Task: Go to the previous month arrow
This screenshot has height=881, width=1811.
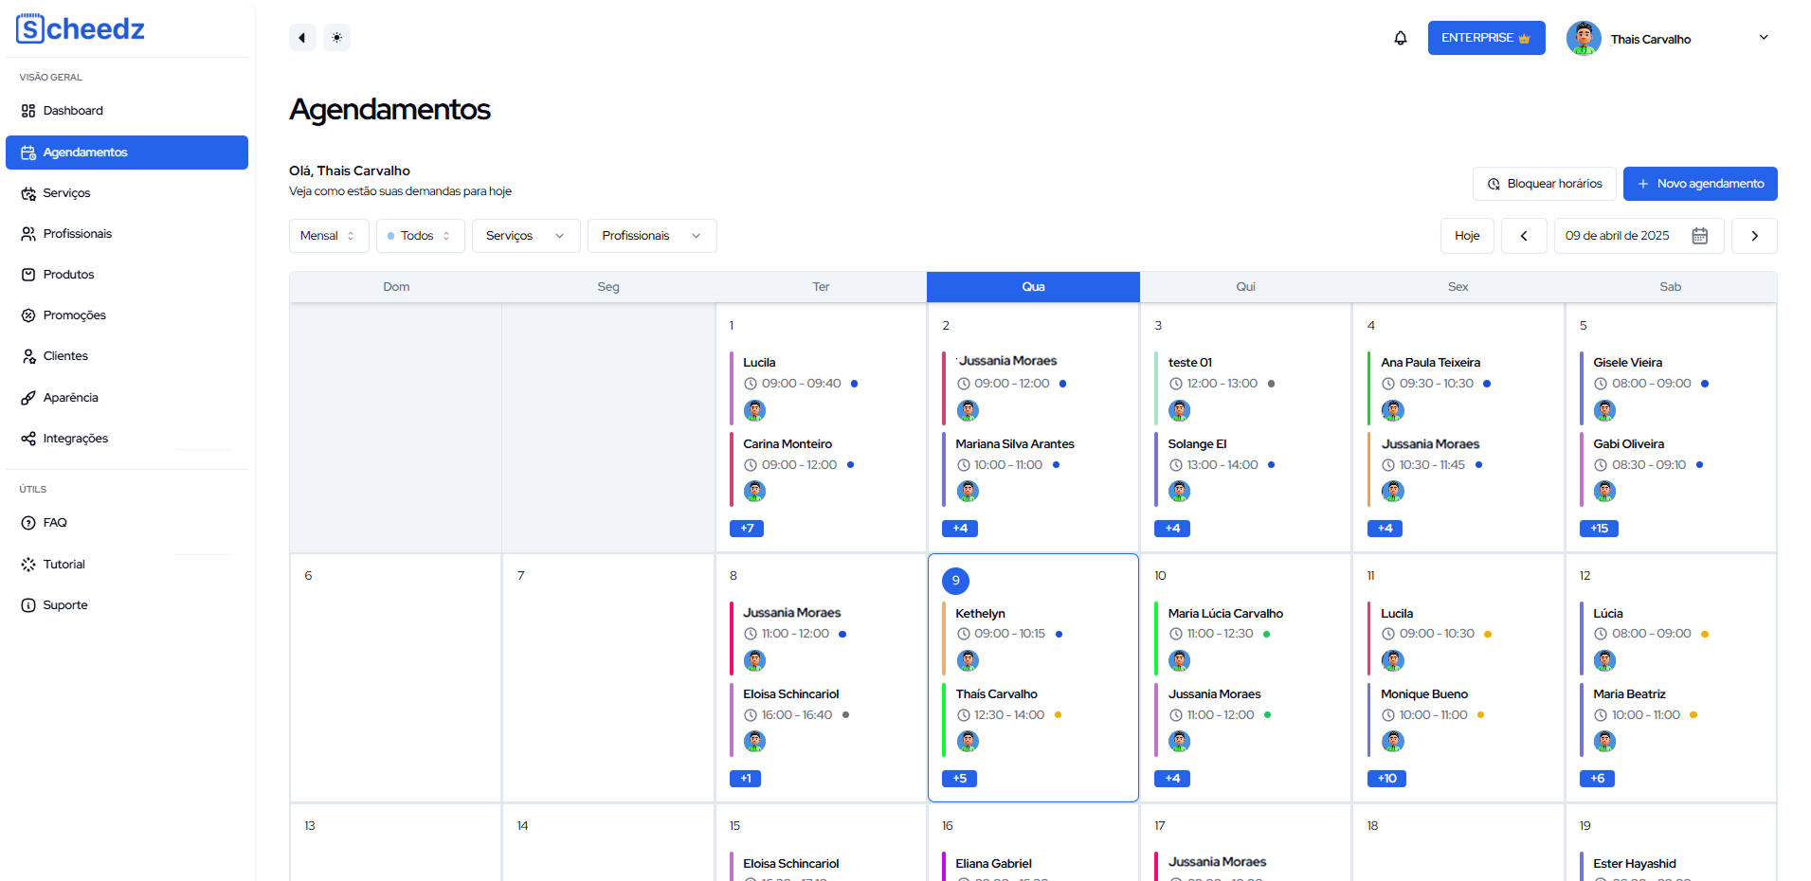Action: click(x=1524, y=236)
